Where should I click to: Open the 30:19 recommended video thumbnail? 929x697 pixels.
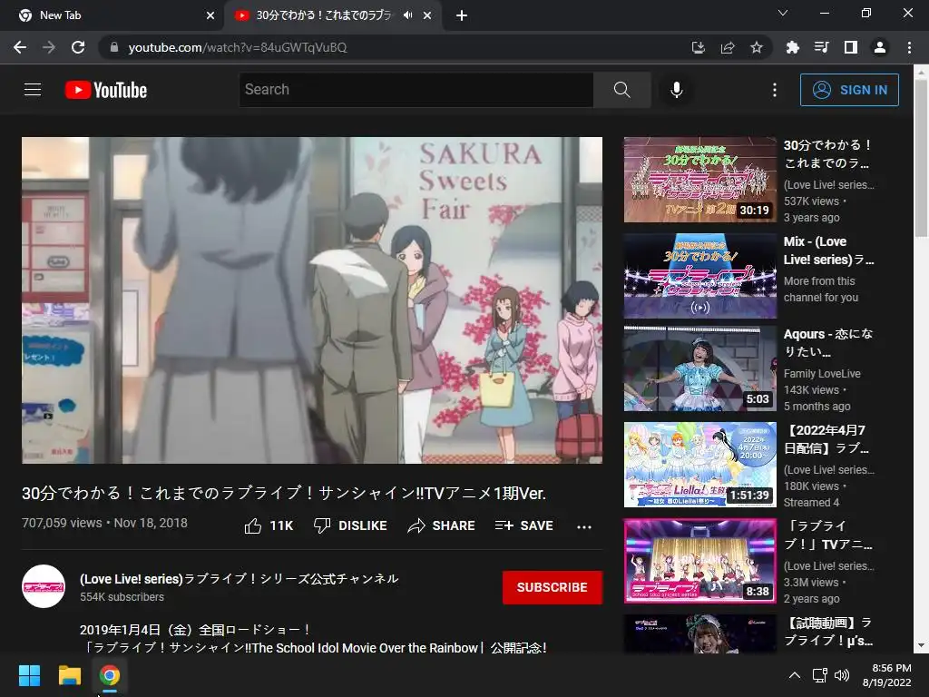point(699,180)
